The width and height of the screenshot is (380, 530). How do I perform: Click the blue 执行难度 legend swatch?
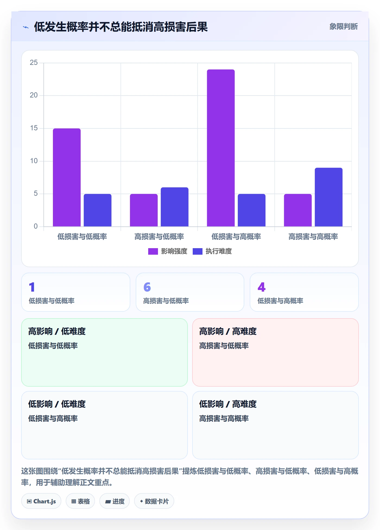click(197, 251)
